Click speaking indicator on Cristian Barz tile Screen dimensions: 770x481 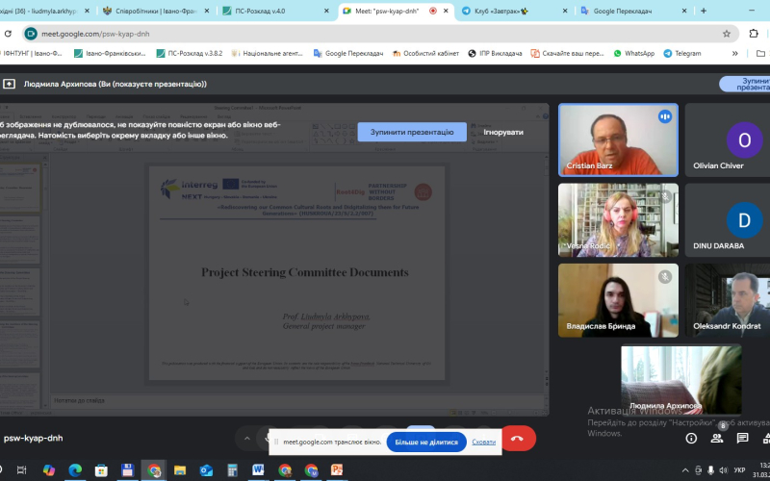[x=665, y=116]
